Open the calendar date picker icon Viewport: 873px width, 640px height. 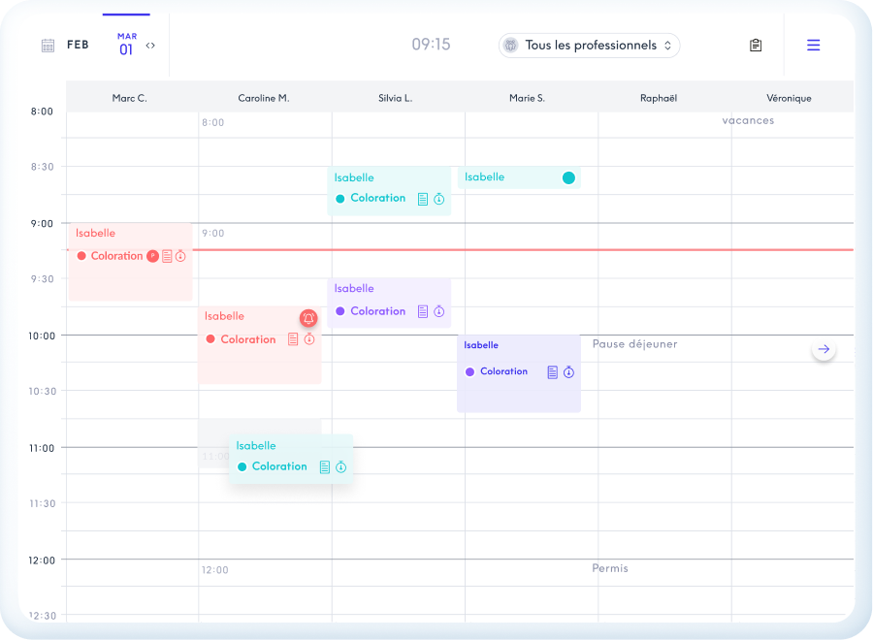tap(48, 46)
